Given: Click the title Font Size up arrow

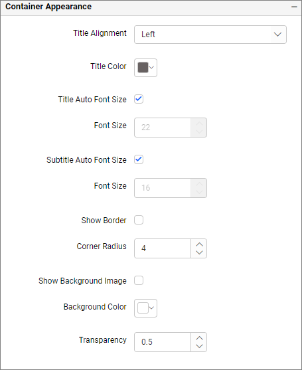Looking at the screenshot, I should coord(199,124).
